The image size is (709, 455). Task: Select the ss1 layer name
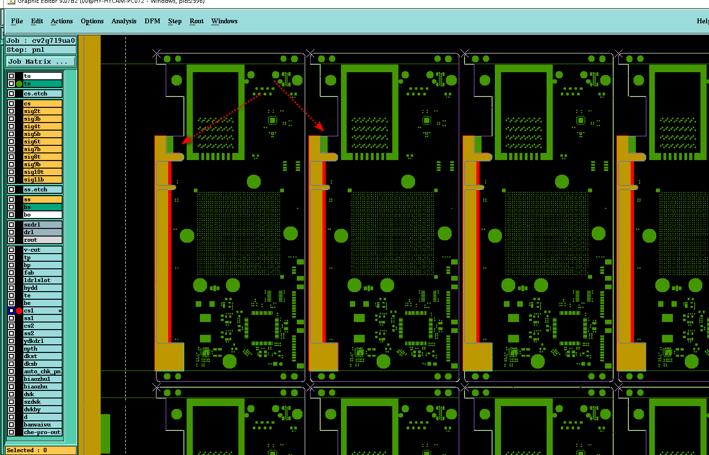(x=42, y=318)
